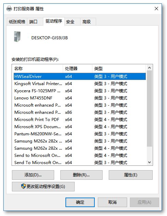This screenshot has height=216, width=167.
Task: Click 更改驱动程序设置(G) button
Action: (x=43, y=187)
